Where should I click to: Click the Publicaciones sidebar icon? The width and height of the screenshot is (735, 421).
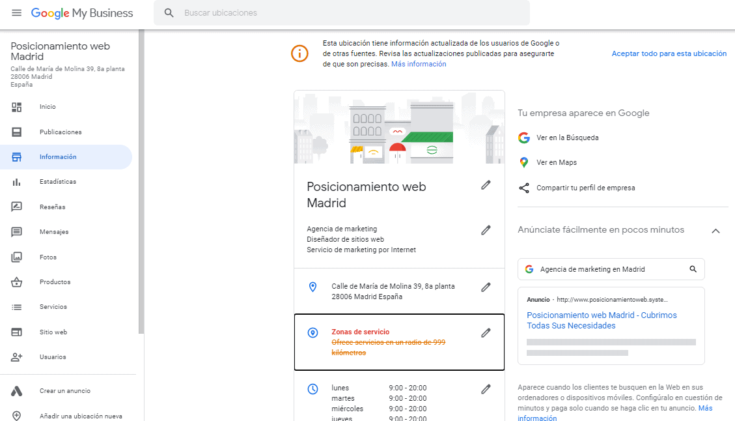pos(17,132)
